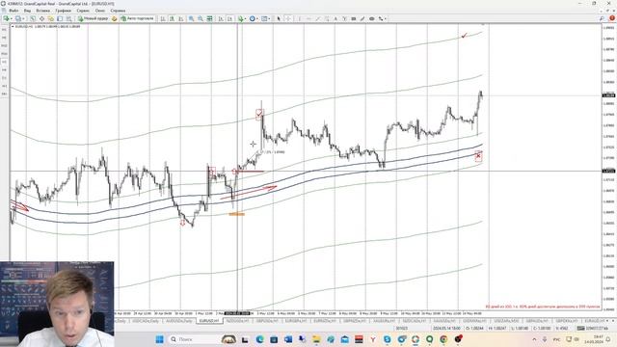The height and width of the screenshot is (347, 617).
Task: Open Google Chrome from the taskbar
Action: click(x=443, y=339)
